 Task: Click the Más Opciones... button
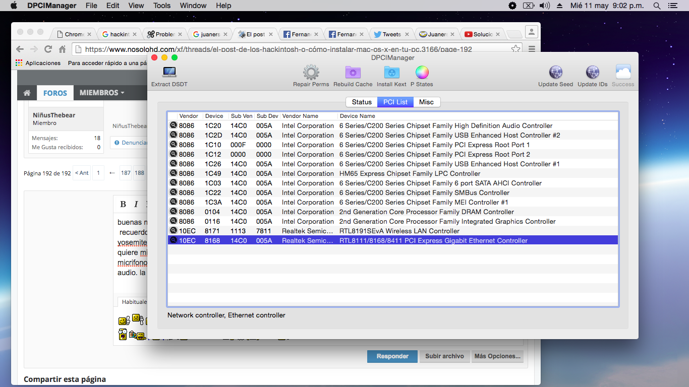click(497, 356)
